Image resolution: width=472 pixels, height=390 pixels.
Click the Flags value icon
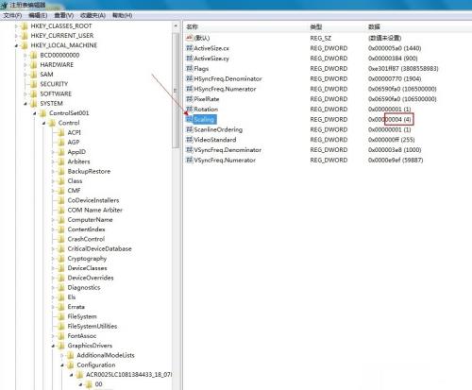click(x=189, y=68)
